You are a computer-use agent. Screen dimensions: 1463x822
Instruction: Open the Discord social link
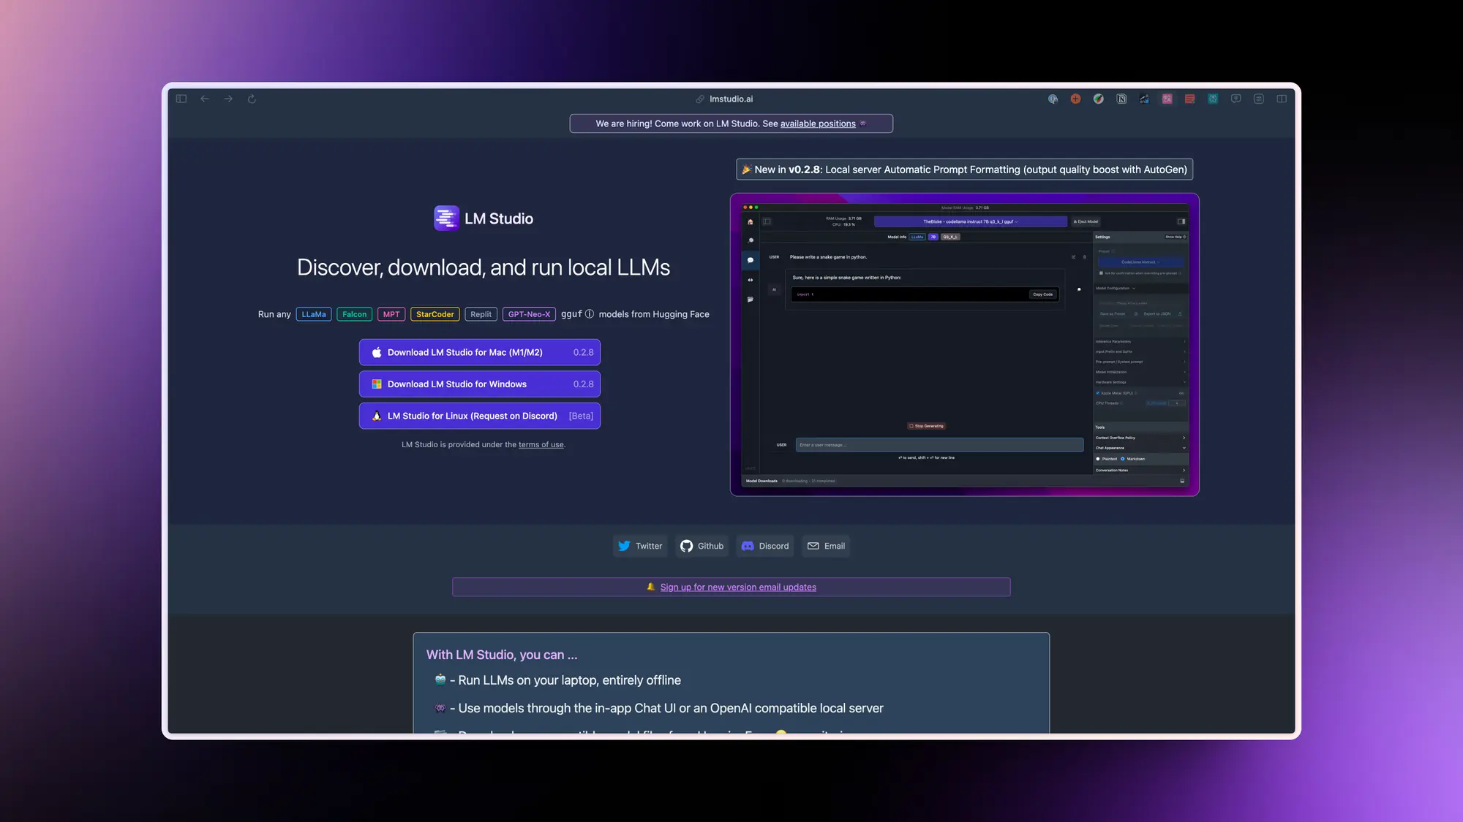[x=765, y=546]
